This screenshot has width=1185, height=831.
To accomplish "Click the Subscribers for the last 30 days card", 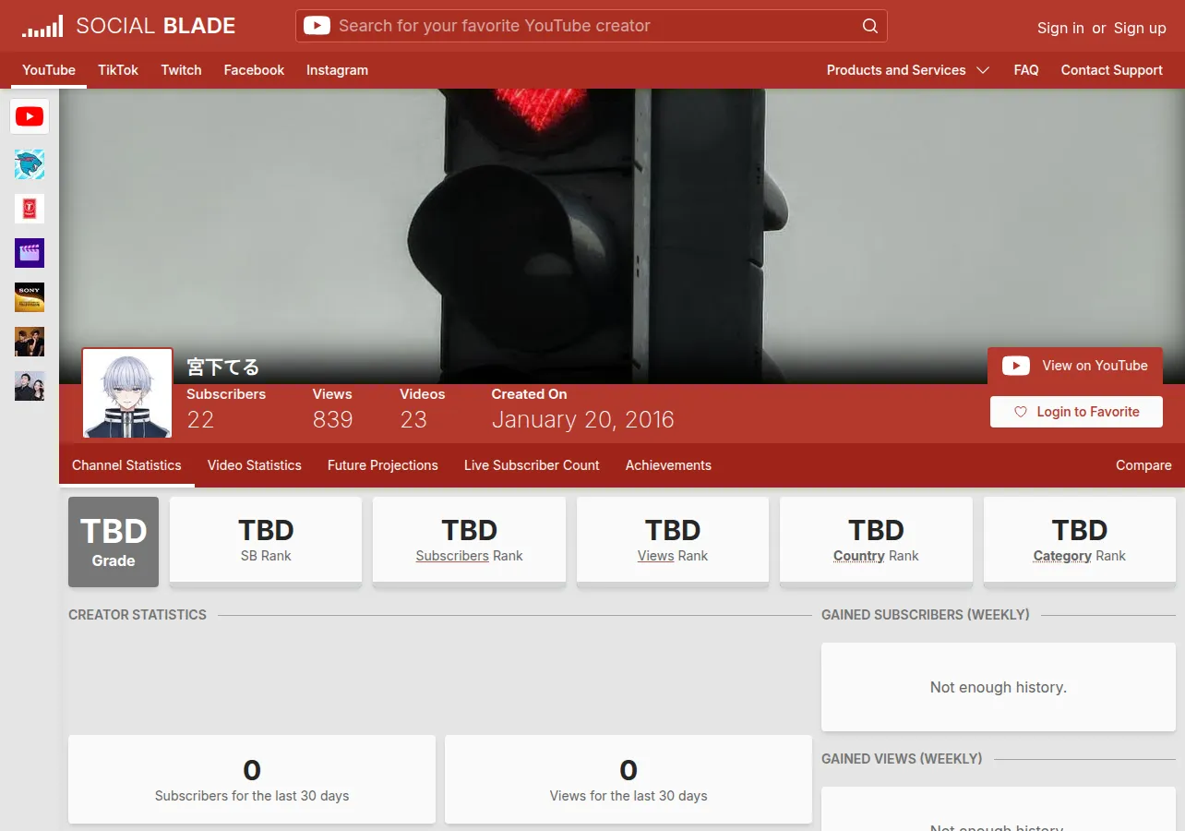I will (x=252, y=779).
